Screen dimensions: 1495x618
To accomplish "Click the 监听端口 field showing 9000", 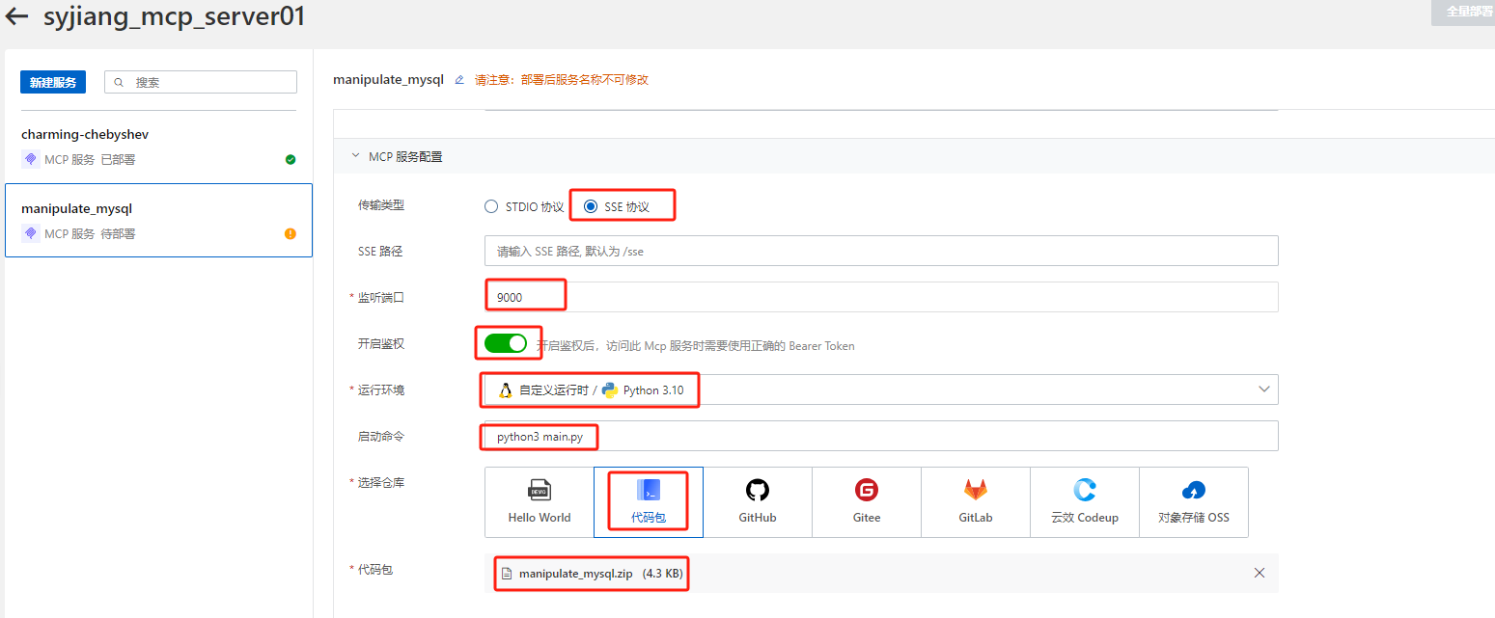I will pyautogui.click(x=881, y=297).
